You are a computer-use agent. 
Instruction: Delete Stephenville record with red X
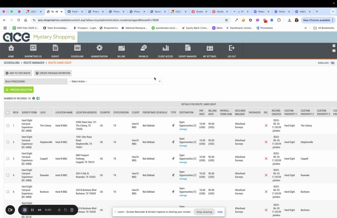[x=266, y=142]
